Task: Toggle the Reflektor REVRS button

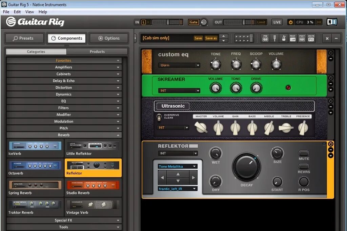Action: coord(304,166)
